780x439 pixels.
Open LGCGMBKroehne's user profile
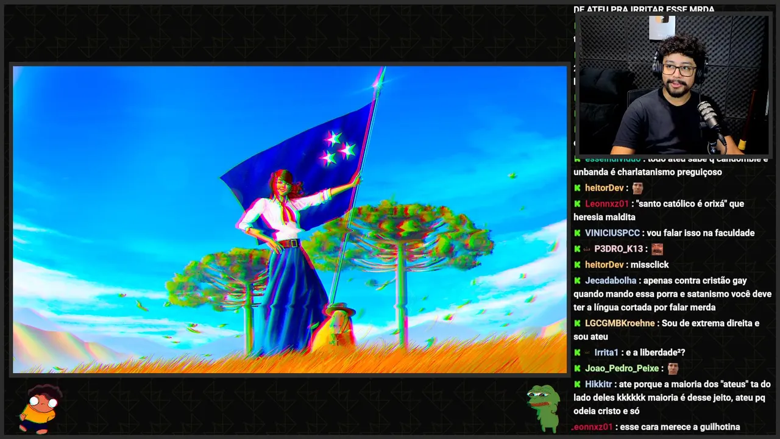[620, 323]
